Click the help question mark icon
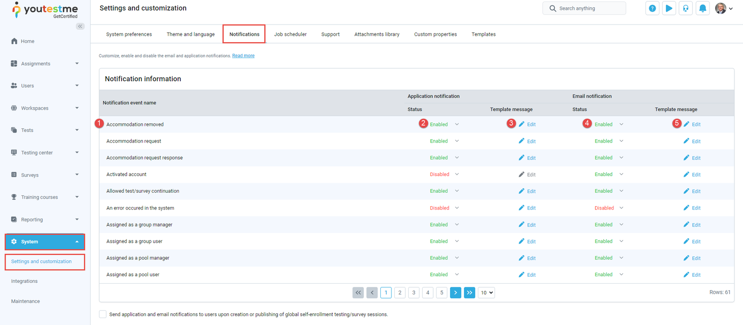The image size is (743, 325). pyautogui.click(x=652, y=8)
